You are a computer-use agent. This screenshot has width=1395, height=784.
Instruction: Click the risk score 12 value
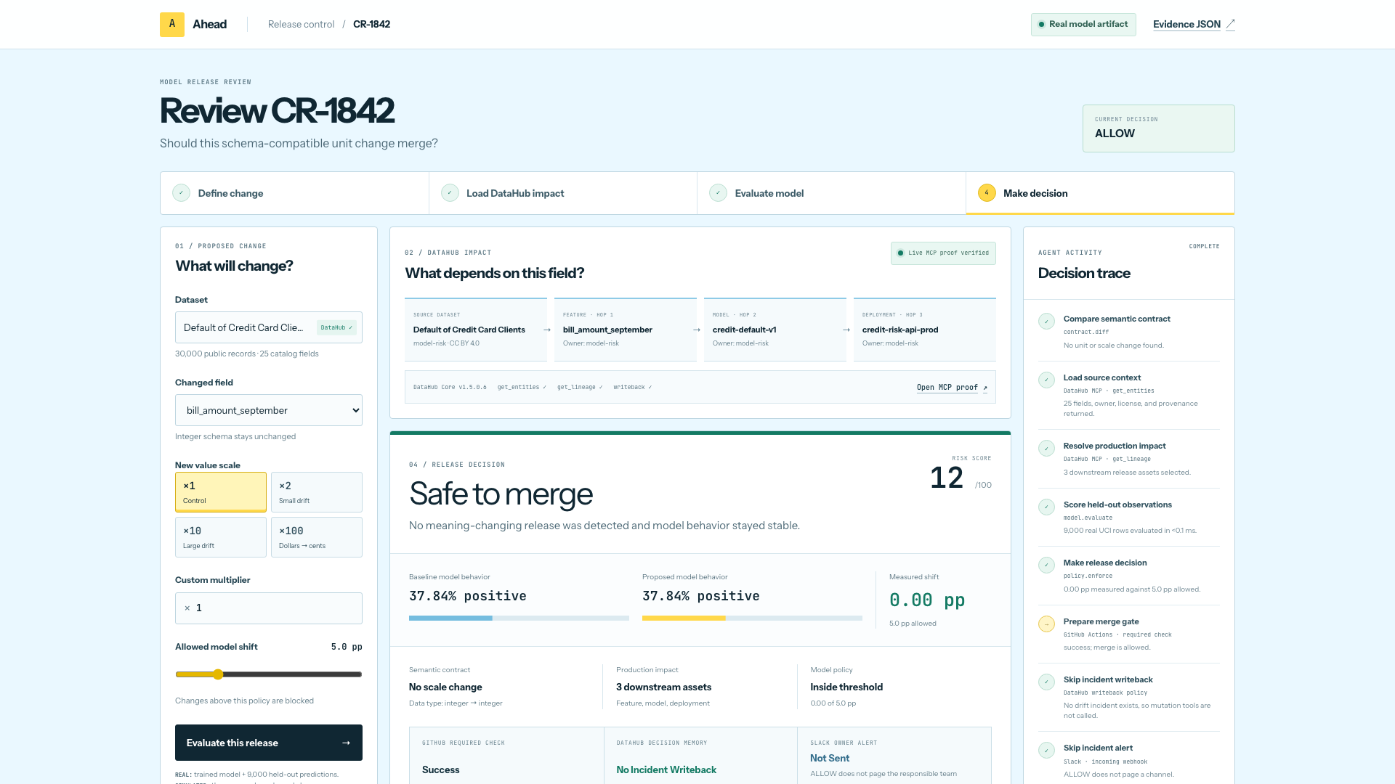[x=947, y=478]
